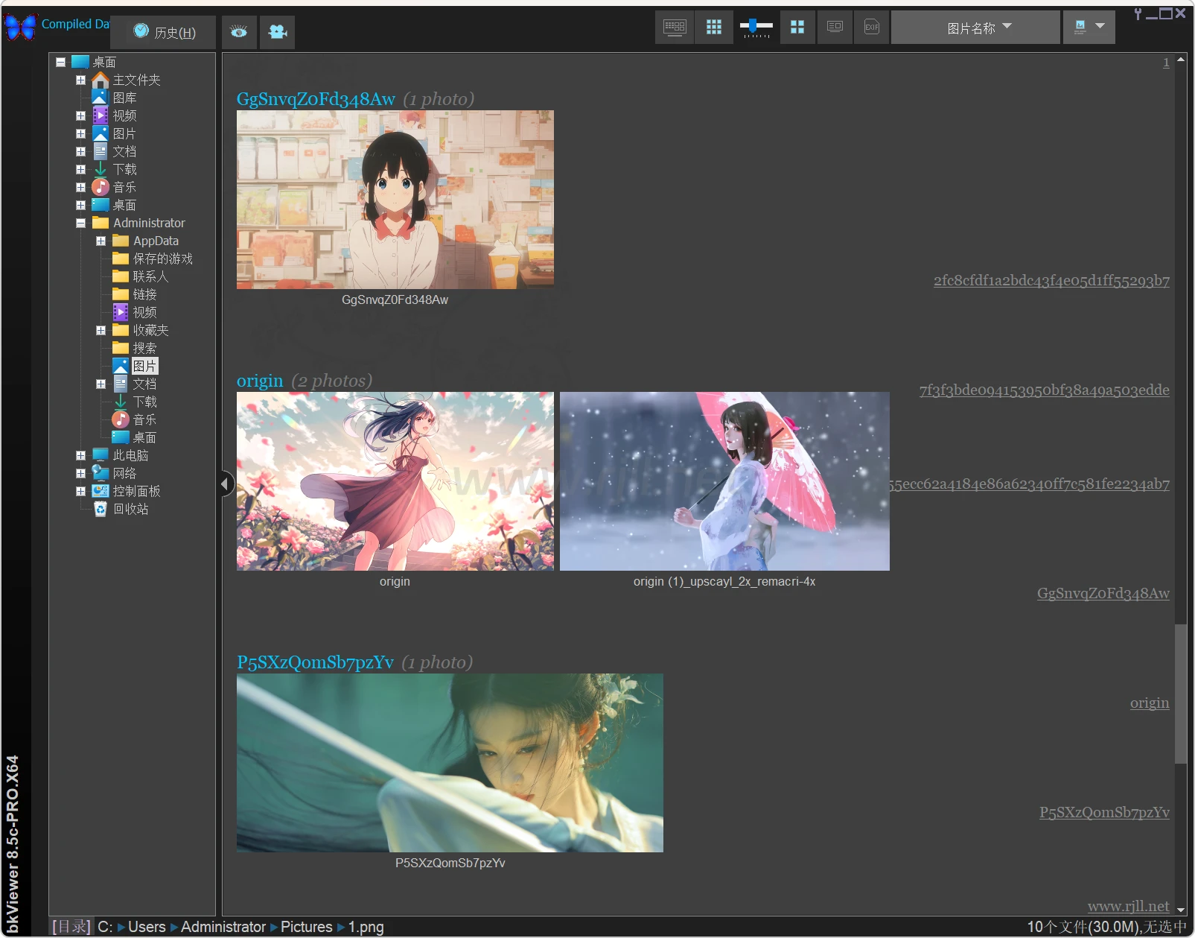Click the video camera toolbar icon

pos(278,32)
